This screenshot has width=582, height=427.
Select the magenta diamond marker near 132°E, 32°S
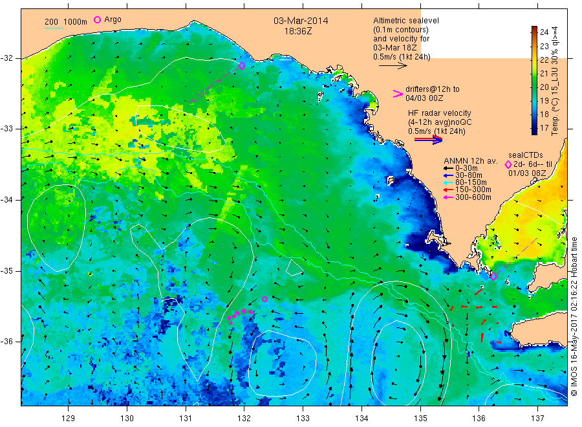(x=242, y=66)
